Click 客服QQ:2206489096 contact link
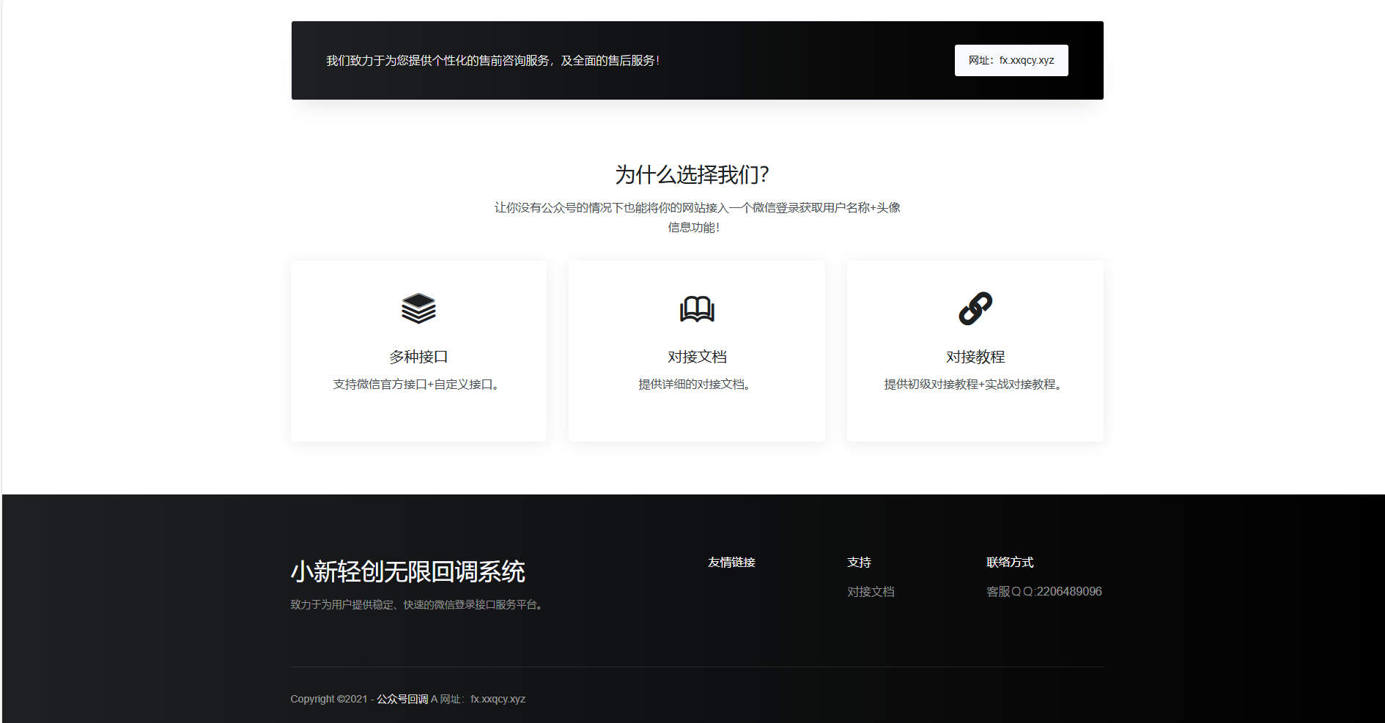The height and width of the screenshot is (723, 1385). [1044, 591]
